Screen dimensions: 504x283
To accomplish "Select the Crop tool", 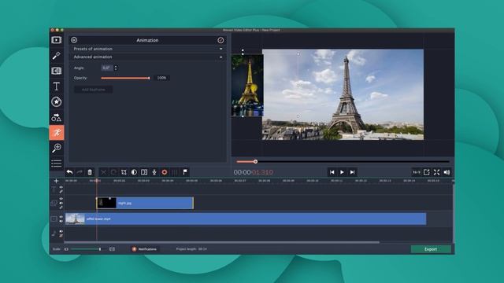I will click(124, 172).
